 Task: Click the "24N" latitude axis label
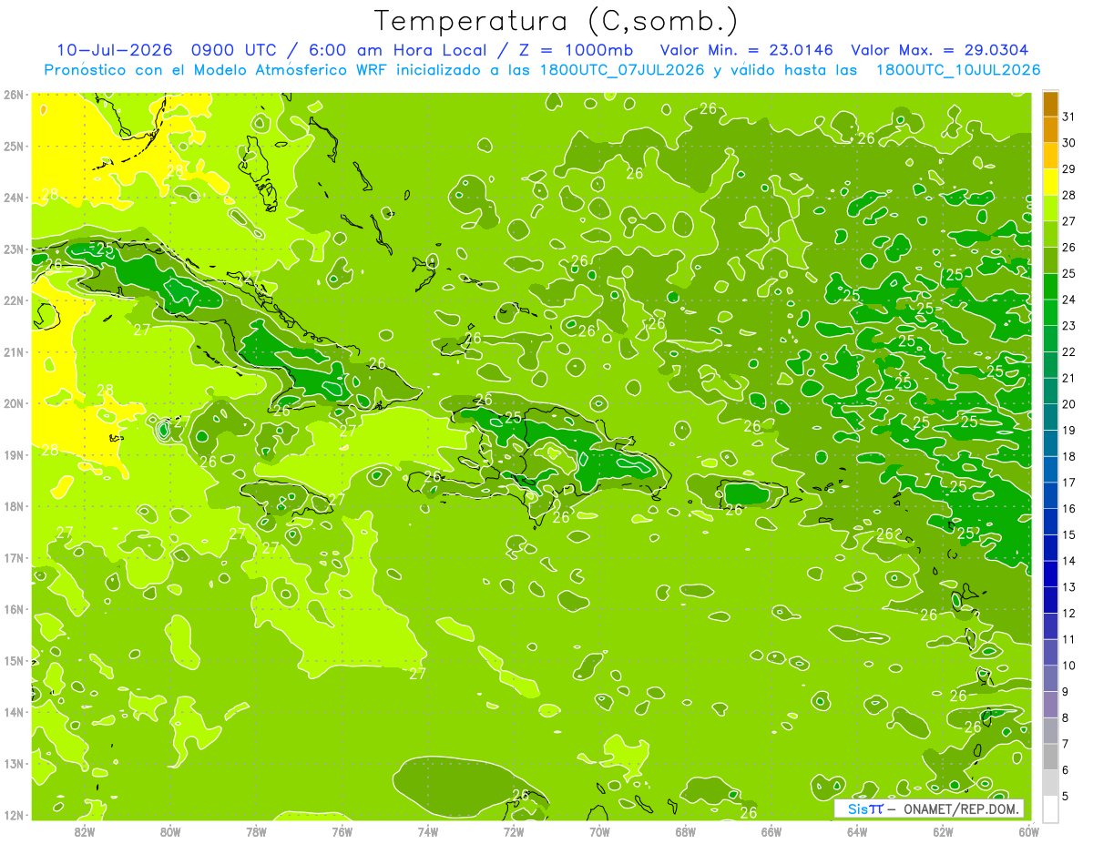pos(15,198)
